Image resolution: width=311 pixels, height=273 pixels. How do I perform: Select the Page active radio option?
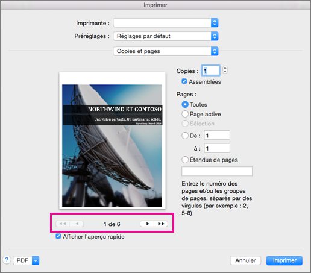[185, 114]
